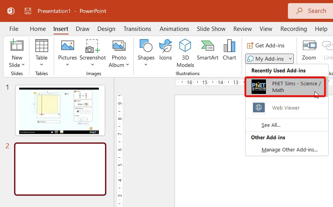Viewport: 333px width, 207px height.
Task: Click the vertical ruler beside the slide
Action: pyautogui.click(x=120, y=151)
